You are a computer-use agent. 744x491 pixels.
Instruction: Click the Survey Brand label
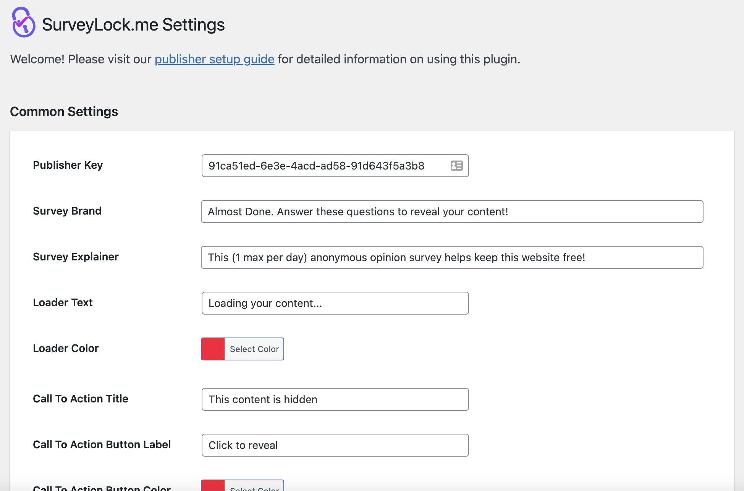pos(67,211)
